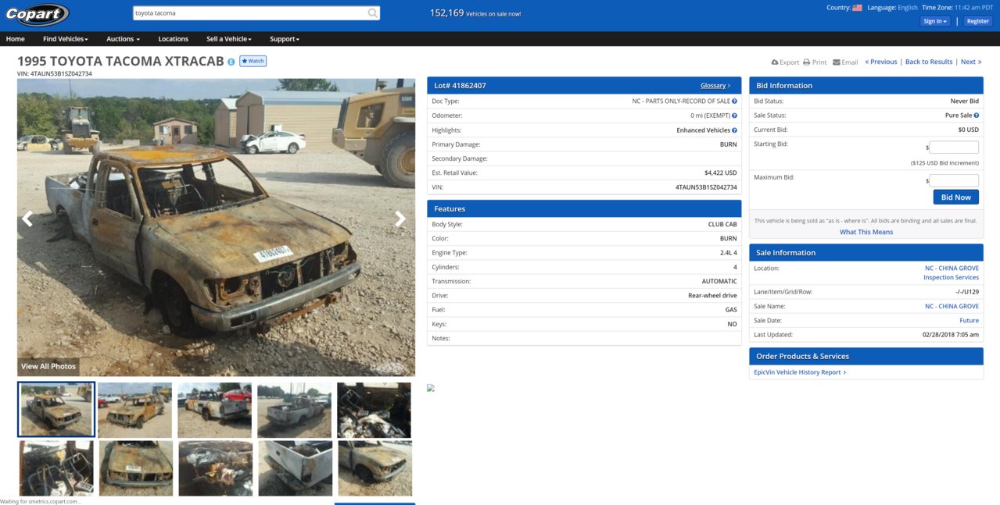
Task: Click the "Never Bid" bid status value
Action: click(x=965, y=101)
